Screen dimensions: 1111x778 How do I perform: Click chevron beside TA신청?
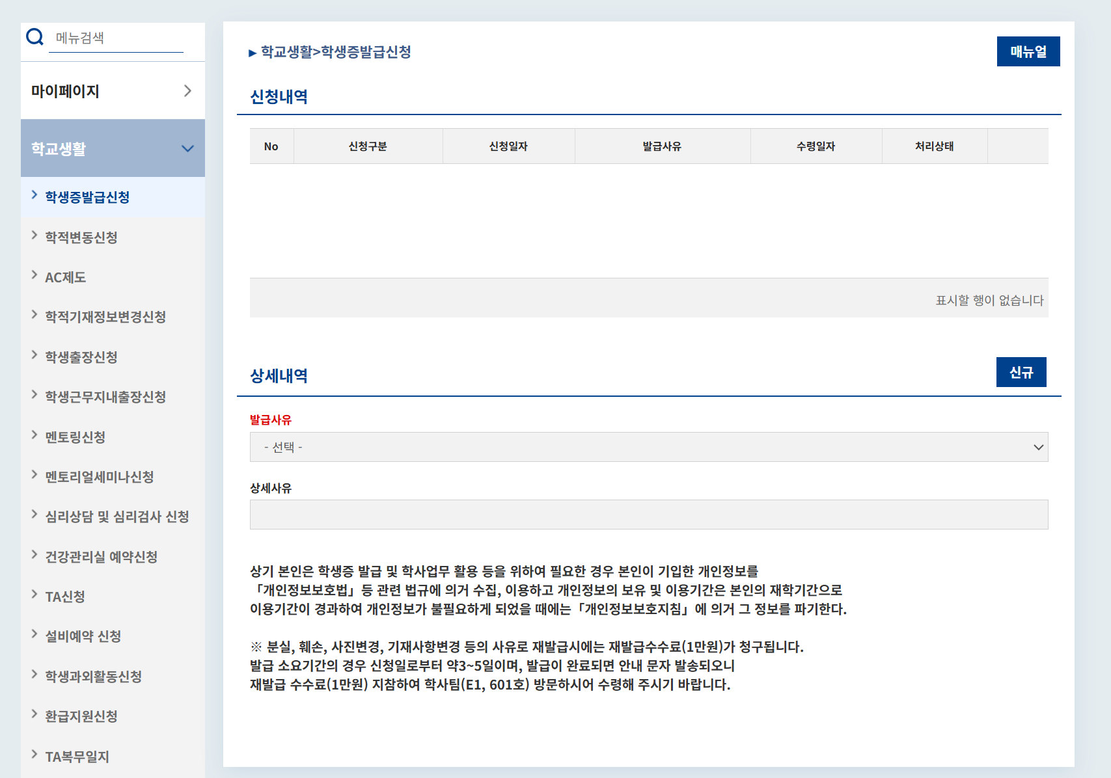34,594
